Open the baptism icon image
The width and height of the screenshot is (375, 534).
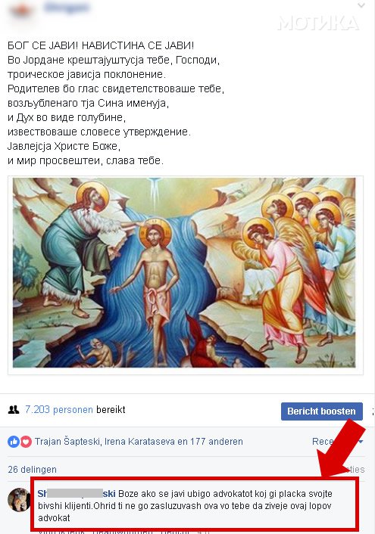184,273
